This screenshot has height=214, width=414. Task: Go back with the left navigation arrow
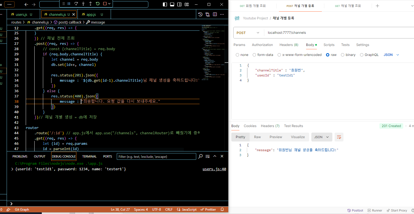(26, 4)
